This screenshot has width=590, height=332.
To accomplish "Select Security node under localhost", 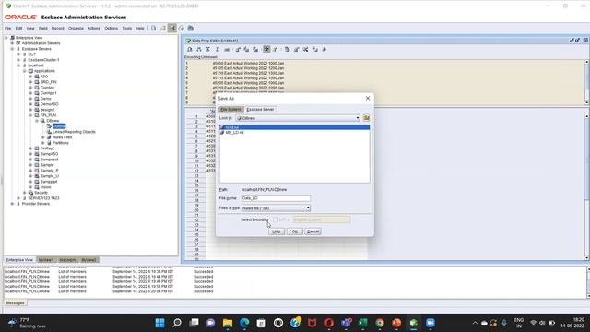I will (x=41, y=193).
